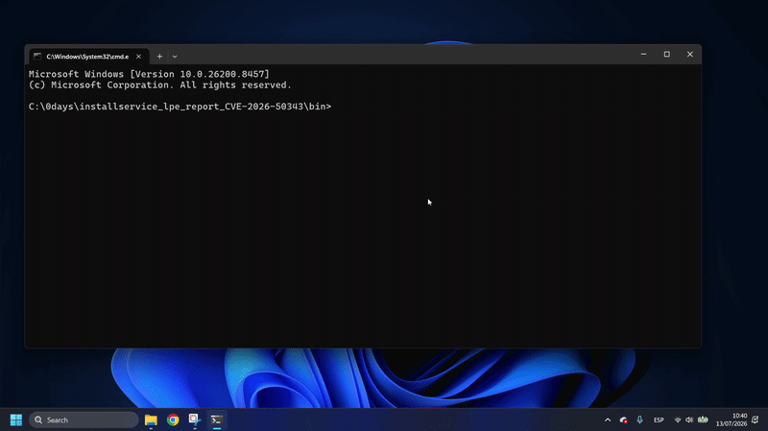768x431 pixels.
Task: Maximize the terminal window
Action: coord(666,55)
